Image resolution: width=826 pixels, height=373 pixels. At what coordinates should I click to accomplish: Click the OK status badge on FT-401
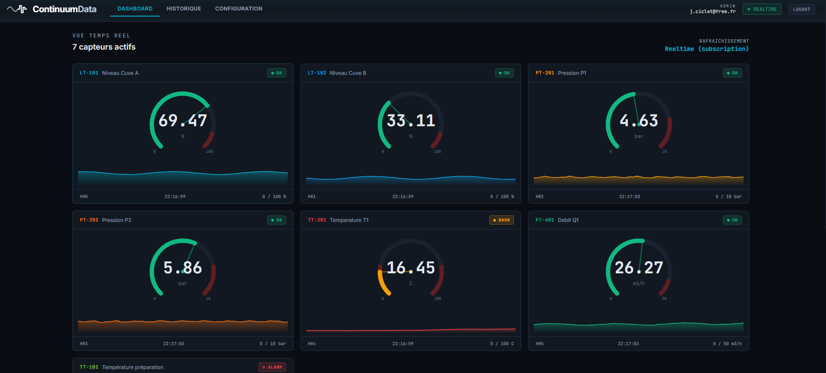pyautogui.click(x=732, y=220)
